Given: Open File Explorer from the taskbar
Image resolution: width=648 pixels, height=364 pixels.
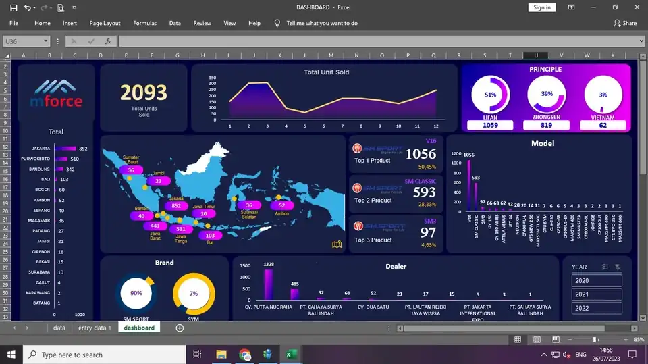Looking at the screenshot, I should click(x=221, y=355).
